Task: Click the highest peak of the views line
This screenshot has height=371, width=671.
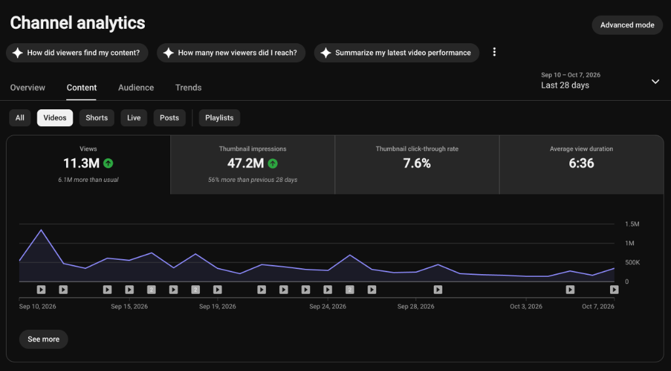Action: [x=41, y=230]
